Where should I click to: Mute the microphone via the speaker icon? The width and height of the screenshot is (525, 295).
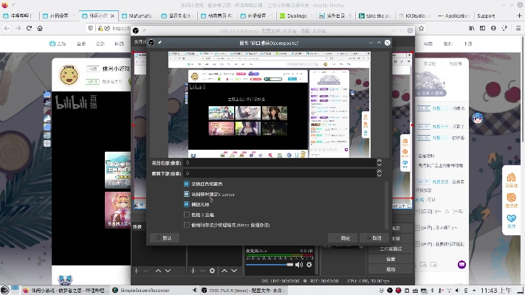300,264
